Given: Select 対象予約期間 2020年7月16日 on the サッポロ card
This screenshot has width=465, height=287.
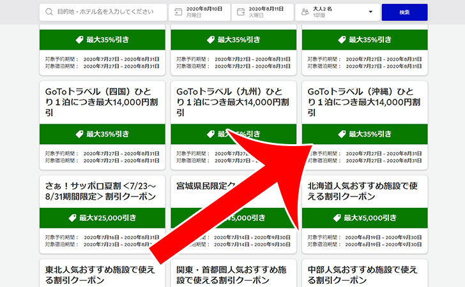Looking at the screenshot, I should (102, 237).
